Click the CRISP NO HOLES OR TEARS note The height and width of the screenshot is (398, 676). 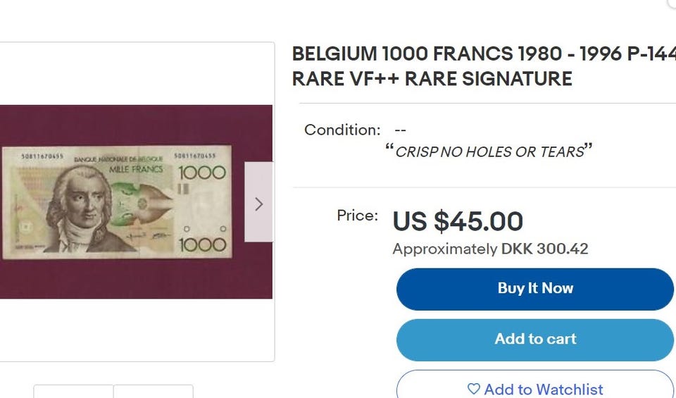[489, 151]
